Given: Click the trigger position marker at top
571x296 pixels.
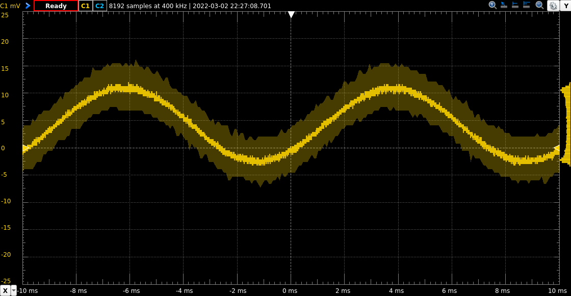Looking at the screenshot, I should 291,15.
